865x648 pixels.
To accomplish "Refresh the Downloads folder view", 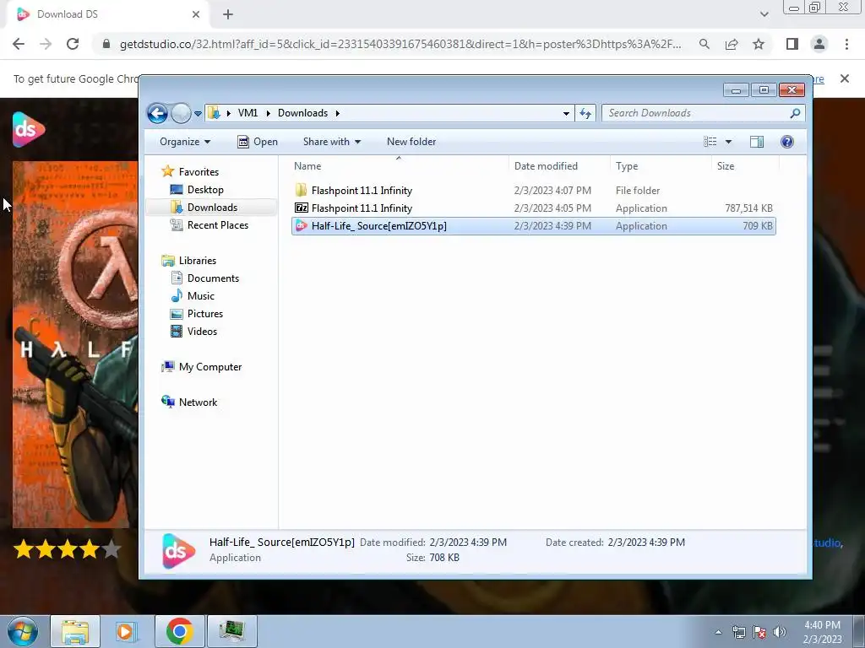I will tap(585, 113).
